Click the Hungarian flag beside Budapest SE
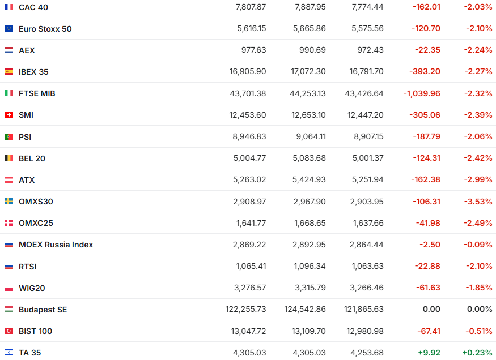Screen dimensions: 496x360 coord(9,310)
